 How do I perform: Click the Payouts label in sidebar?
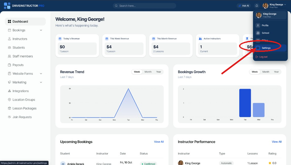(18, 65)
